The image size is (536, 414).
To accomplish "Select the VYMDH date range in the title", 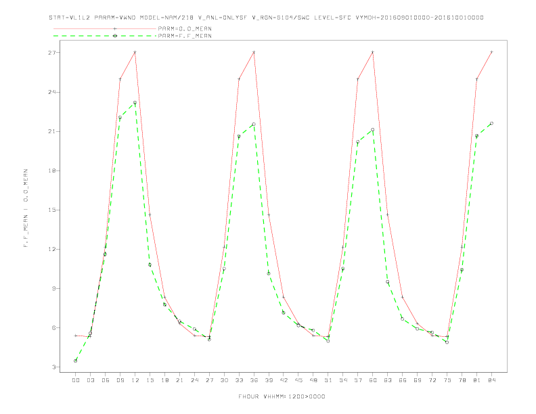I will pos(420,18).
